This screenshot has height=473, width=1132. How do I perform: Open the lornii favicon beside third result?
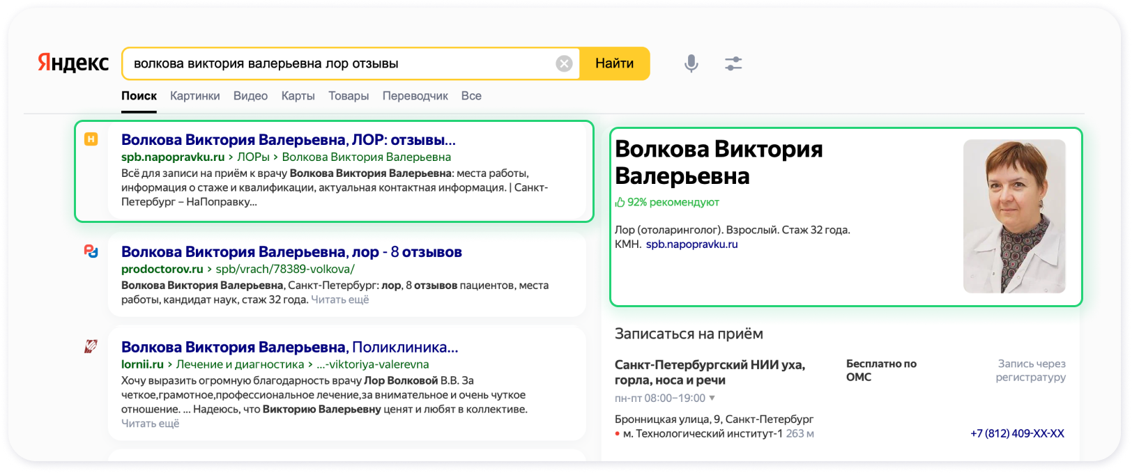(91, 346)
